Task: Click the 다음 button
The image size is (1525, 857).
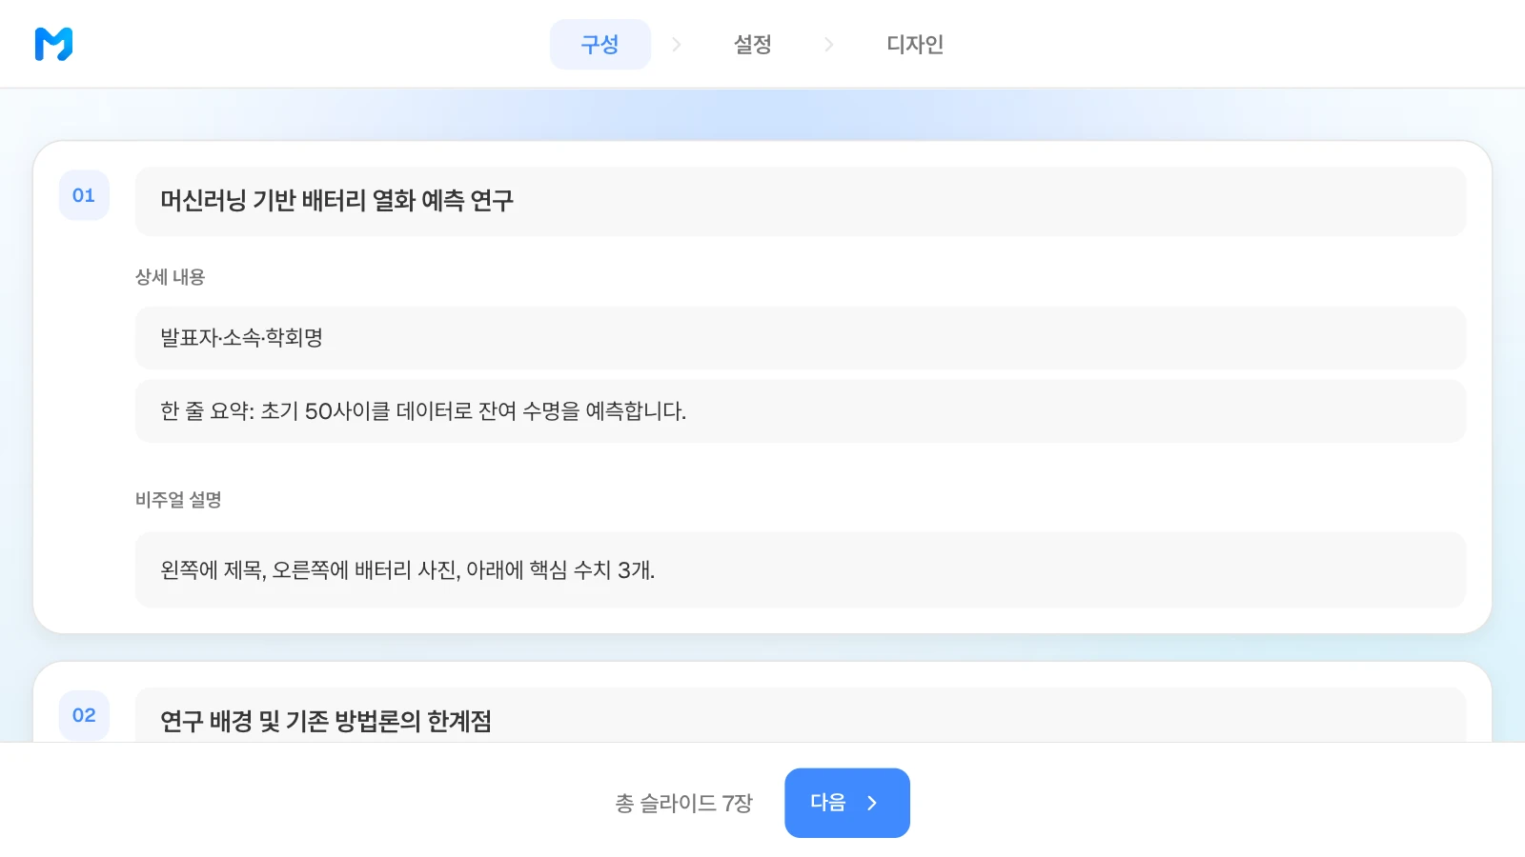Action: [847, 803]
